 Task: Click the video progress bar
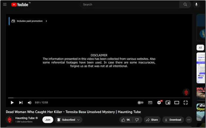99,98
